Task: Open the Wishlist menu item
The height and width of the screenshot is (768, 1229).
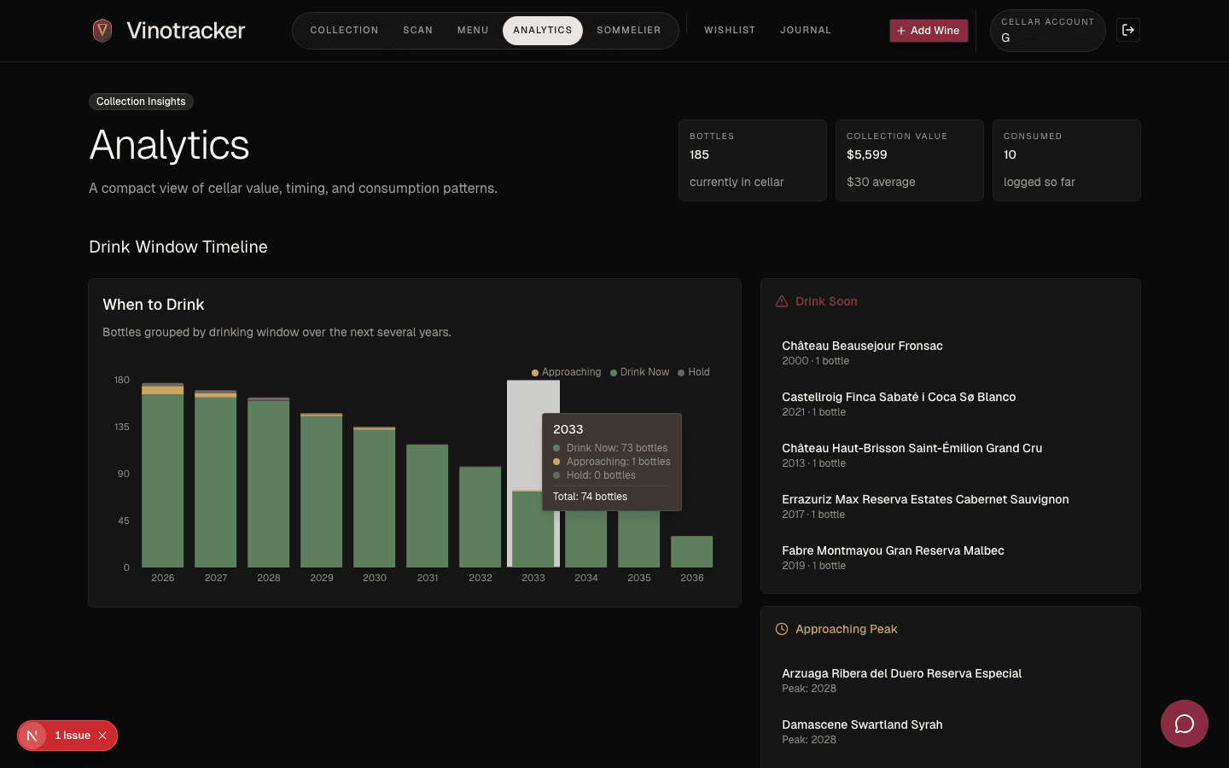Action: pyautogui.click(x=730, y=30)
